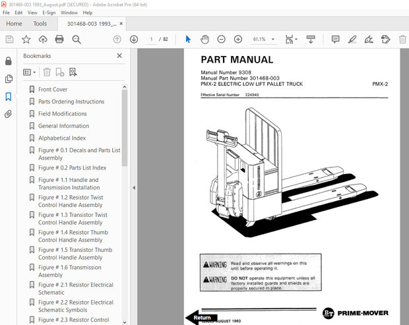Click the scrolling mode keyboard-arrow icon
409x325 pixels.
coord(311,40)
